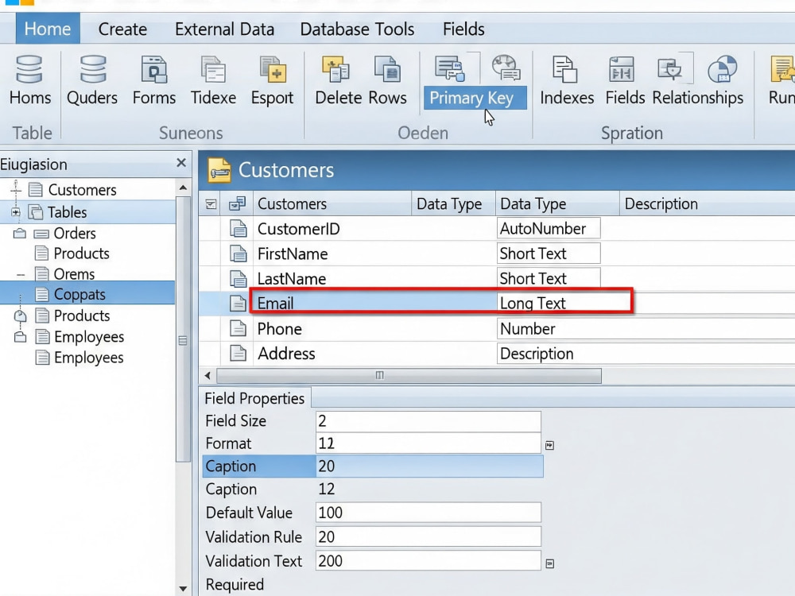Click the lock icon beside Orders

[x=20, y=233]
